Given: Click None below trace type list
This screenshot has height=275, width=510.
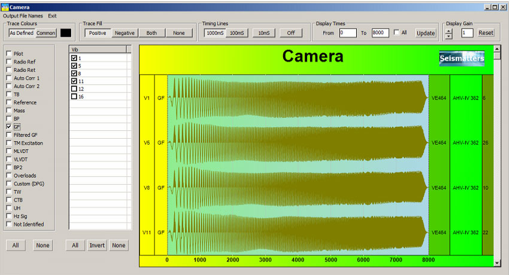Looking at the screenshot, I should point(42,246).
